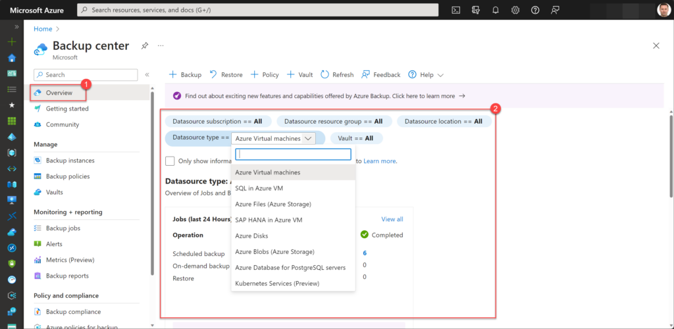Open the top bar feedback icon
Image resolution: width=674 pixels, height=329 pixels.
point(555,11)
